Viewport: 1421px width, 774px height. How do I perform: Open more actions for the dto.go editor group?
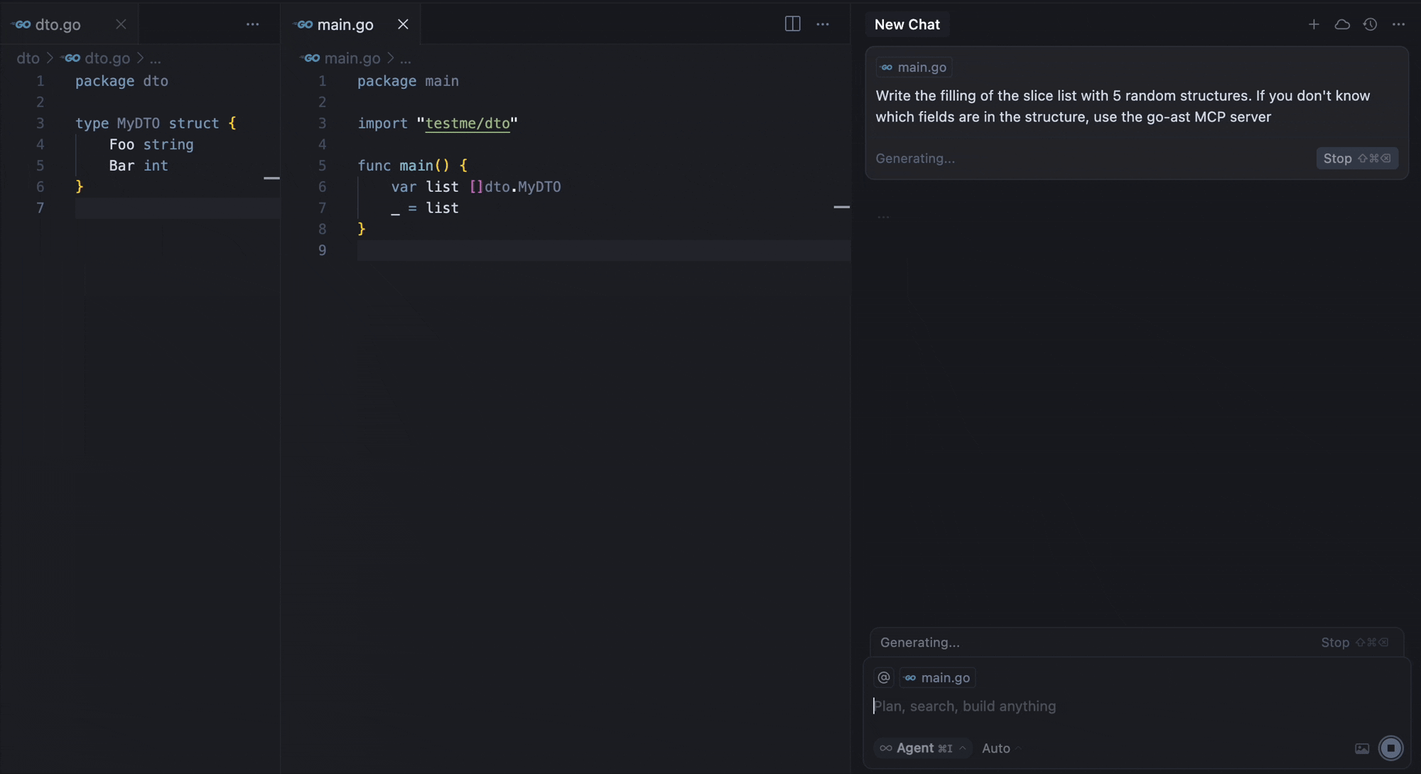coord(252,24)
